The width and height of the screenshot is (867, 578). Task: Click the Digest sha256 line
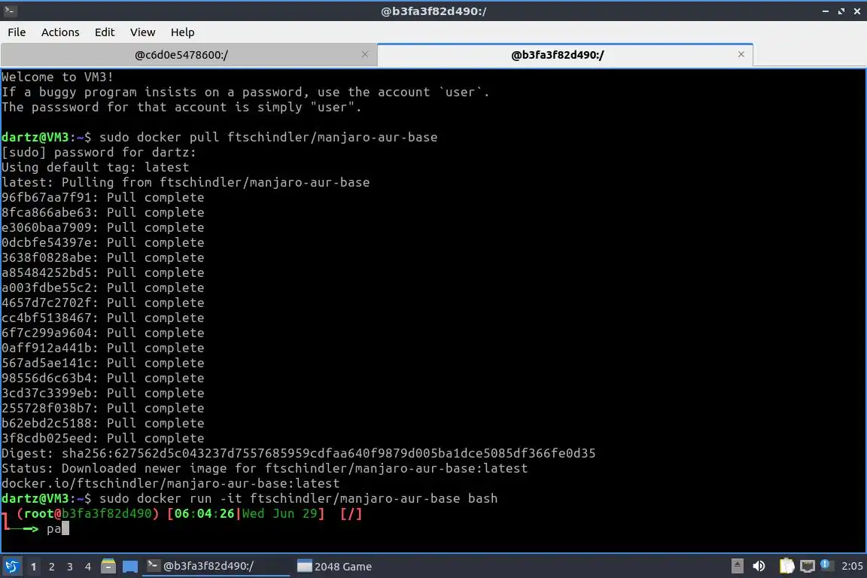point(299,453)
